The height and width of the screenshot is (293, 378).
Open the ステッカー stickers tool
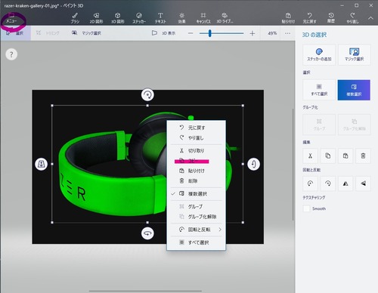(139, 18)
